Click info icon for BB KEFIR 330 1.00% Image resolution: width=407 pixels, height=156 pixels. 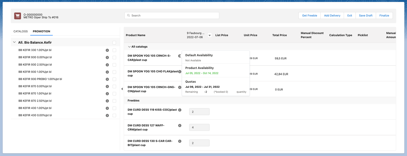coord(107,50)
